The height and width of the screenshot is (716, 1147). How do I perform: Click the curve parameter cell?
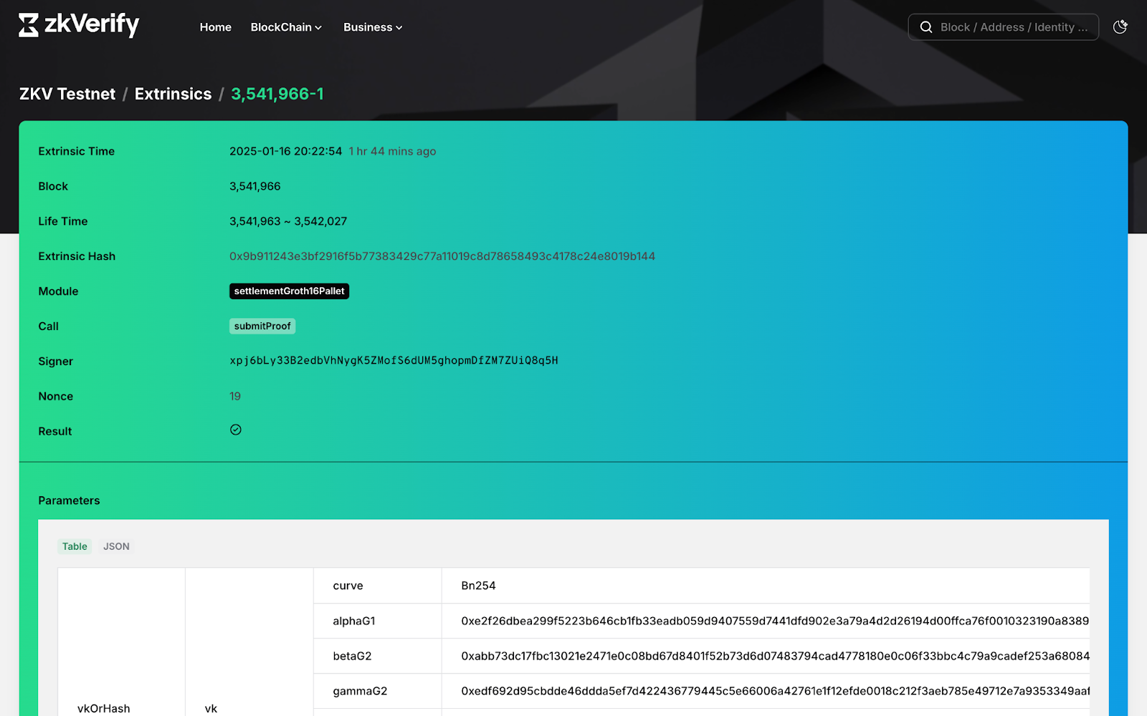coord(378,586)
